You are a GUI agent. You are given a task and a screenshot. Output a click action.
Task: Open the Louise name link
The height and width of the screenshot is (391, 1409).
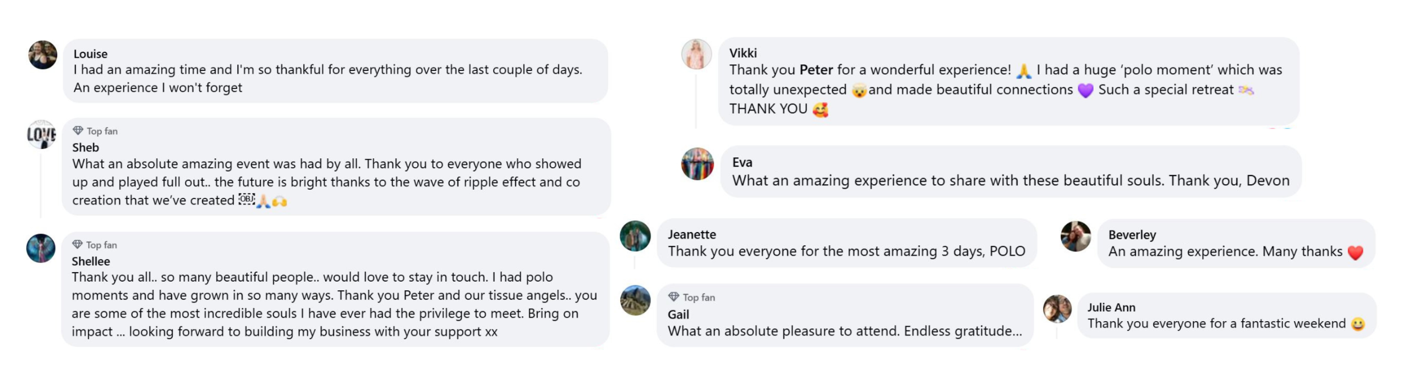pyautogui.click(x=90, y=54)
